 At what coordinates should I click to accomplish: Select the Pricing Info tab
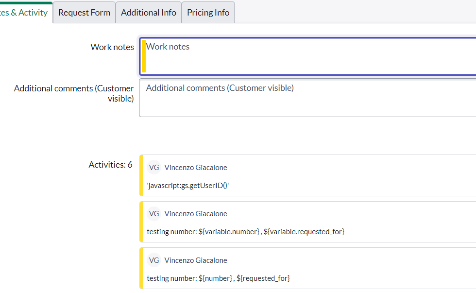(208, 12)
